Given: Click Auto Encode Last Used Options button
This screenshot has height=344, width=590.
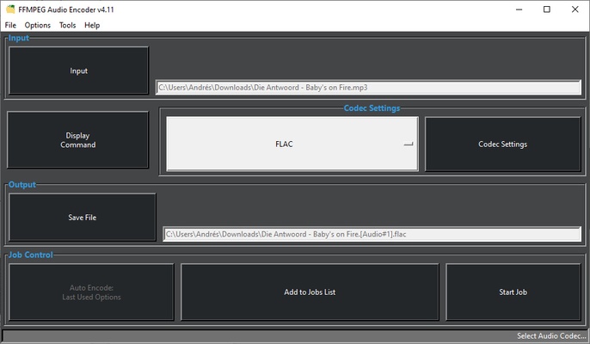Looking at the screenshot, I should tap(91, 292).
